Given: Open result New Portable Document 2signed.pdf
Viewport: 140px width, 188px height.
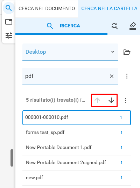Looking at the screenshot, I should pyautogui.click(x=77, y=163).
